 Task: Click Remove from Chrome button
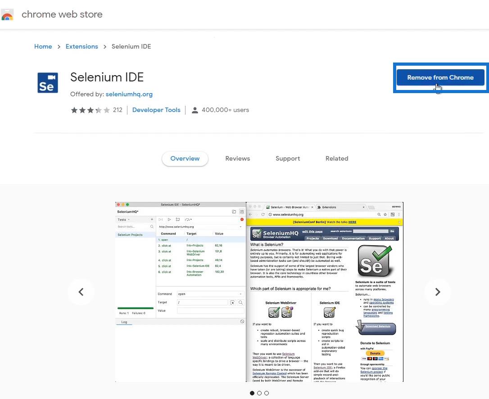[440, 77]
